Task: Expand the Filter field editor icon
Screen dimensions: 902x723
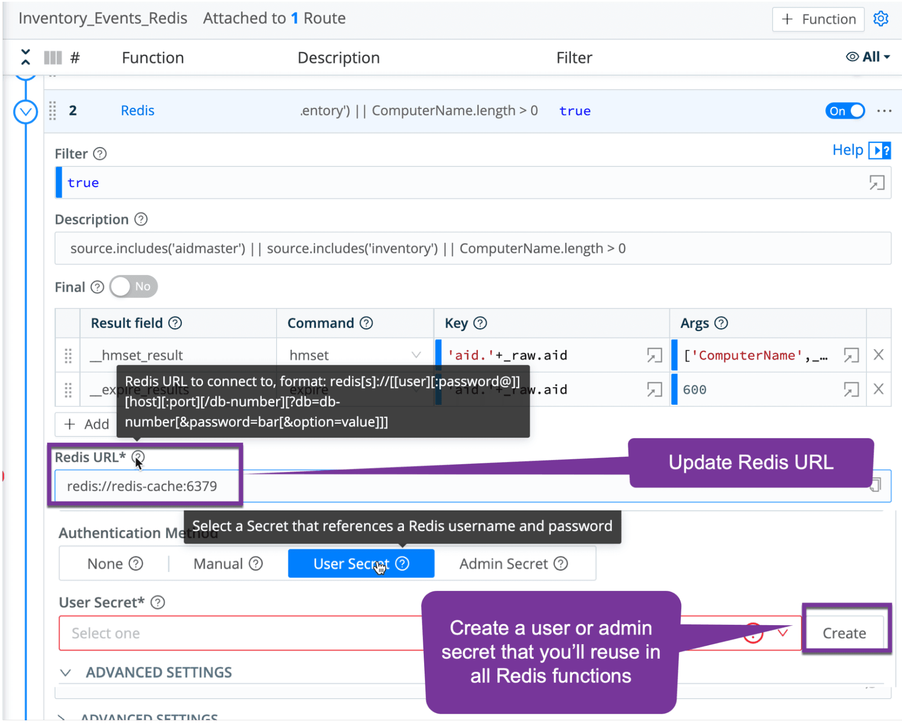Action: tap(876, 183)
